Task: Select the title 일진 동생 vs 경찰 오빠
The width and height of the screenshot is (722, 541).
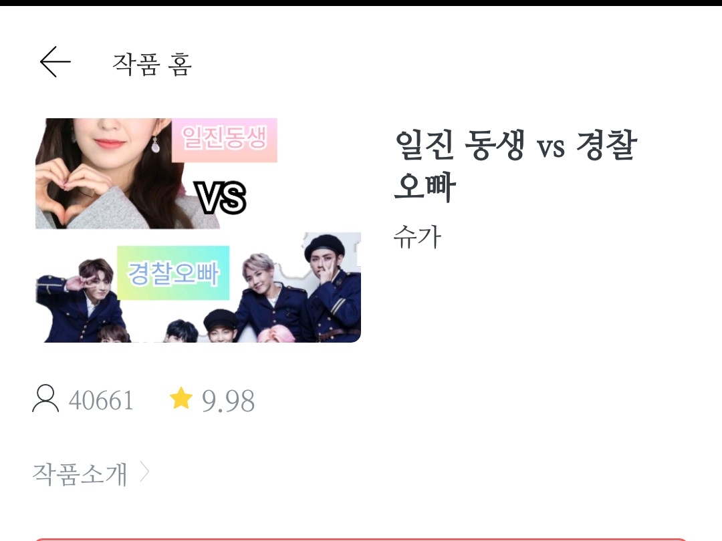Action: [x=515, y=166]
